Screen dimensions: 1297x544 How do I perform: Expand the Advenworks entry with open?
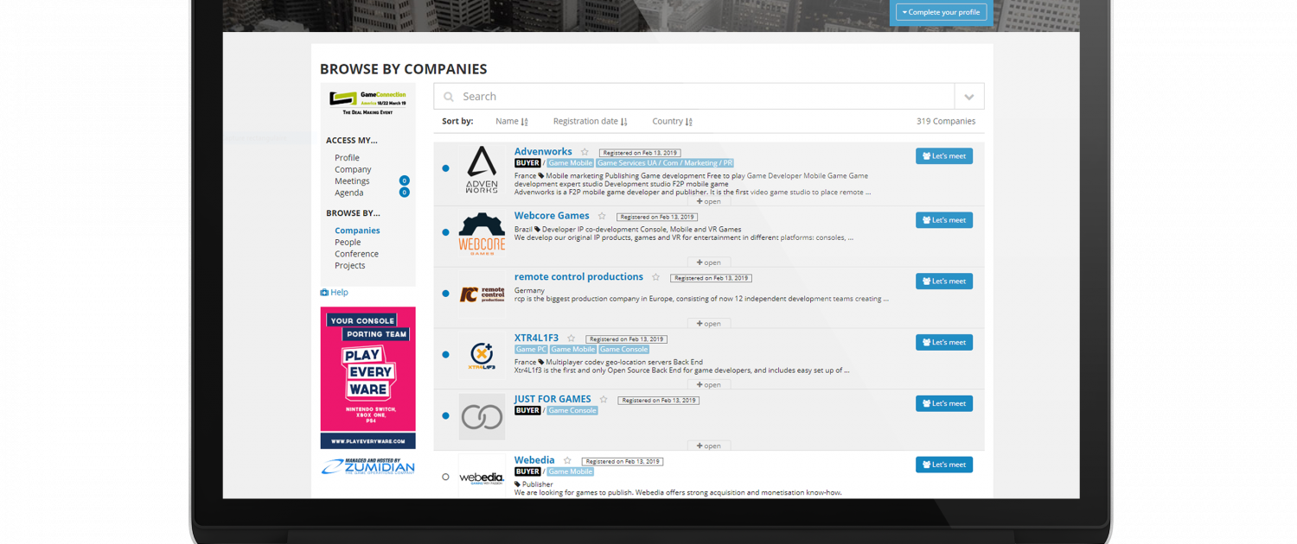click(709, 201)
